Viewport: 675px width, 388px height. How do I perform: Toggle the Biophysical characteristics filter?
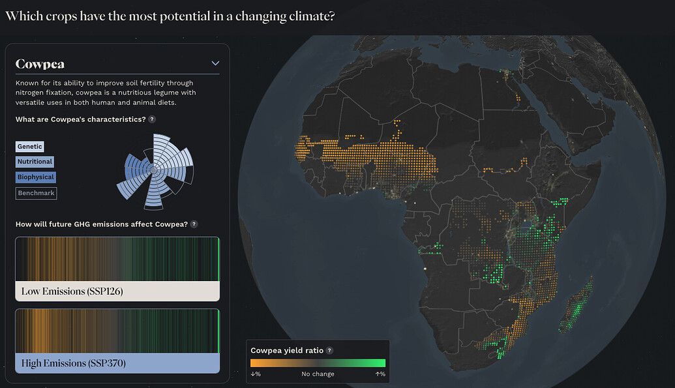tap(35, 177)
